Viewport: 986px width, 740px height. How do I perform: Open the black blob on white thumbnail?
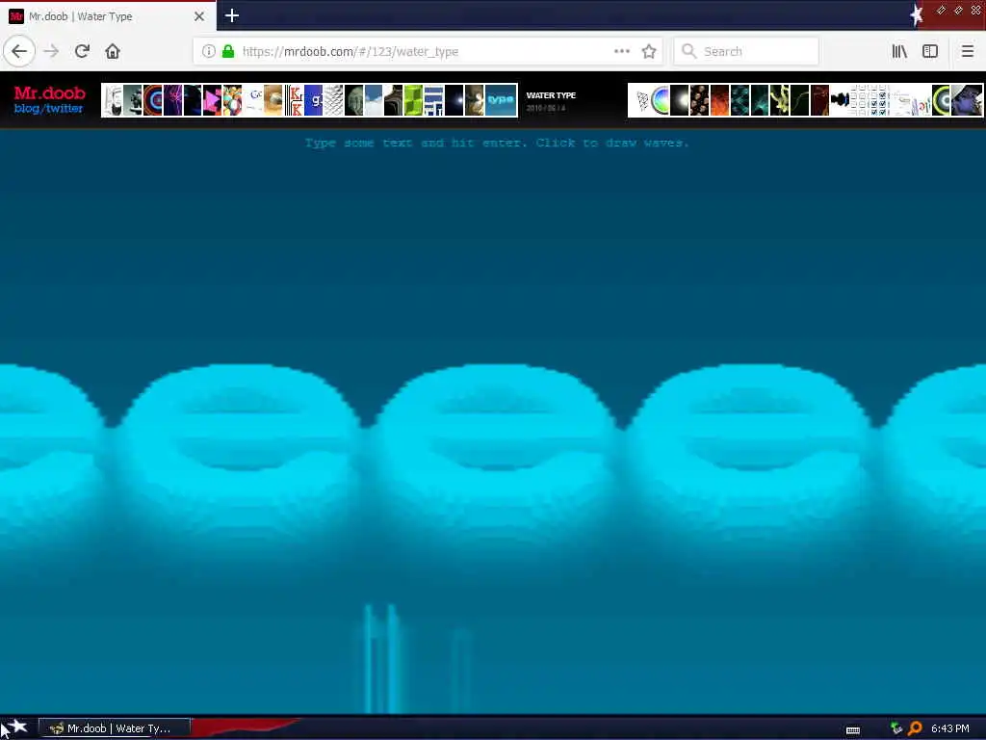(840, 100)
